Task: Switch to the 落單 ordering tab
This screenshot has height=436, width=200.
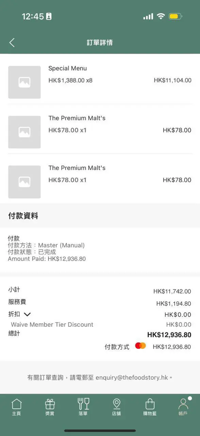Action: pyautogui.click(x=83, y=406)
